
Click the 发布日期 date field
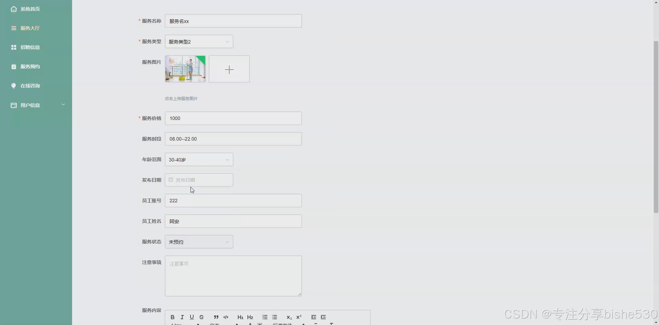(x=199, y=180)
